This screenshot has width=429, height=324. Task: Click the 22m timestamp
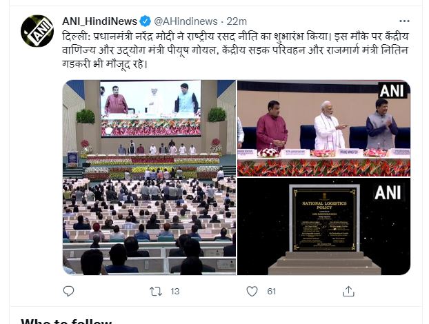237,21
